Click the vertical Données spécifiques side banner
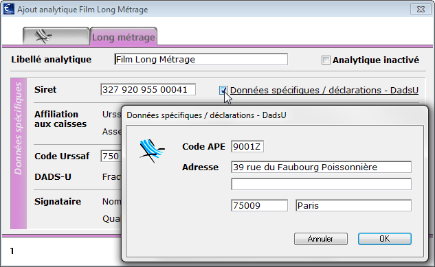 (19, 154)
